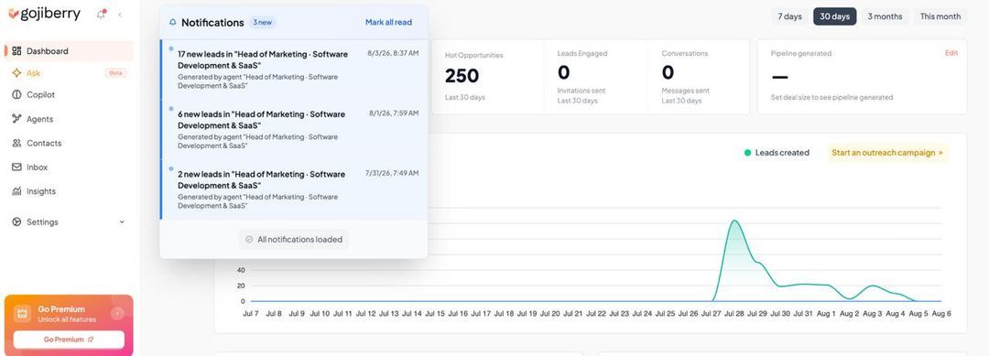Click the gojiberry logo

pos(44,14)
